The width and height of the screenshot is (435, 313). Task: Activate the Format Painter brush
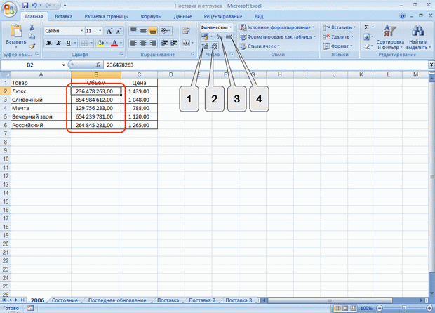pyautogui.click(x=32, y=46)
